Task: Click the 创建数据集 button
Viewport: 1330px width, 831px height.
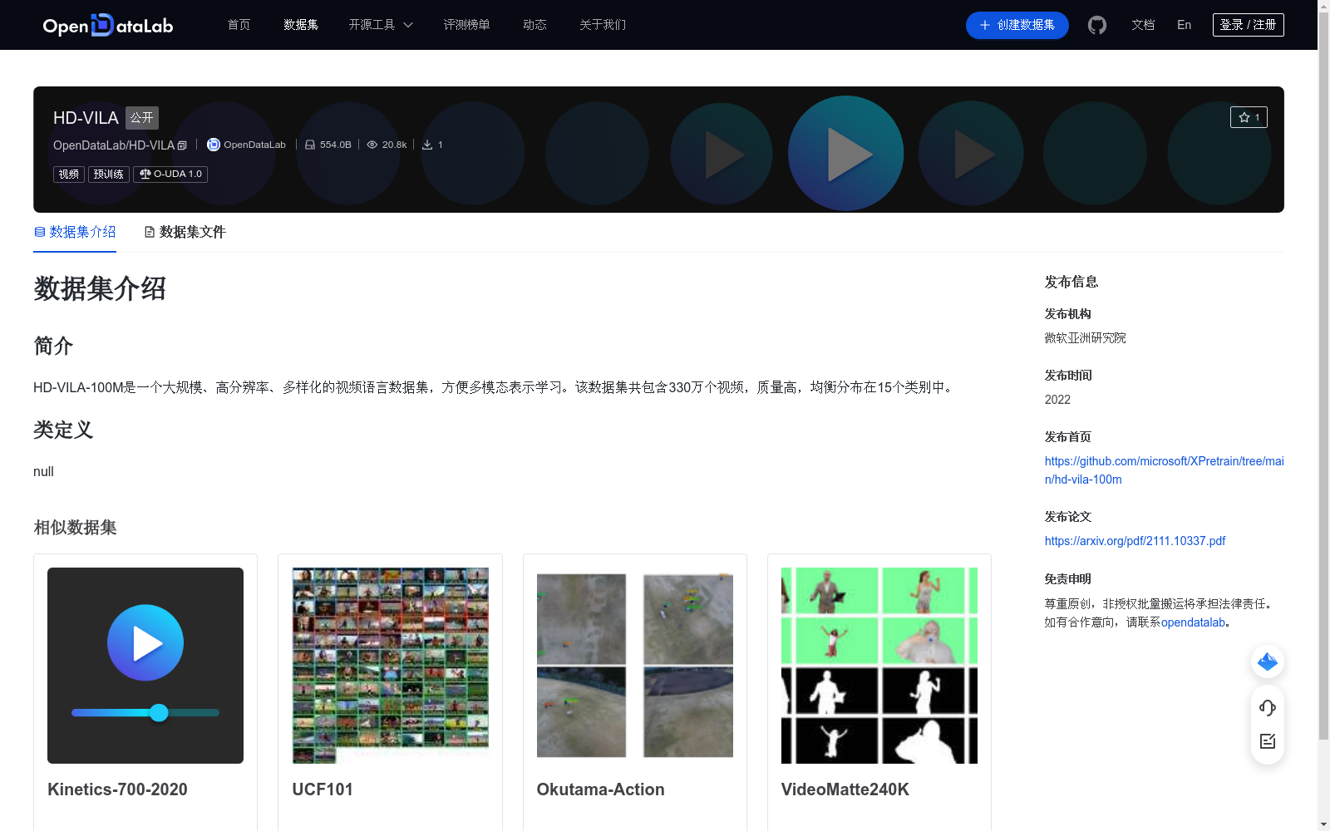Action: (x=1017, y=25)
